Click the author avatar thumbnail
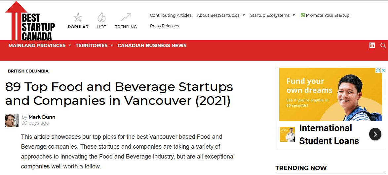The width and height of the screenshot is (388, 175). point(12,120)
